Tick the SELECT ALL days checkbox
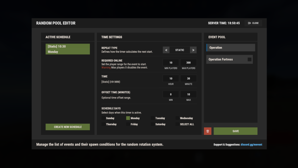This screenshot has height=168, width=298. click(x=177, y=124)
